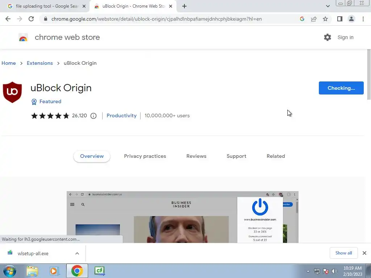Open the wlsetup-all.exe download

[33, 253]
